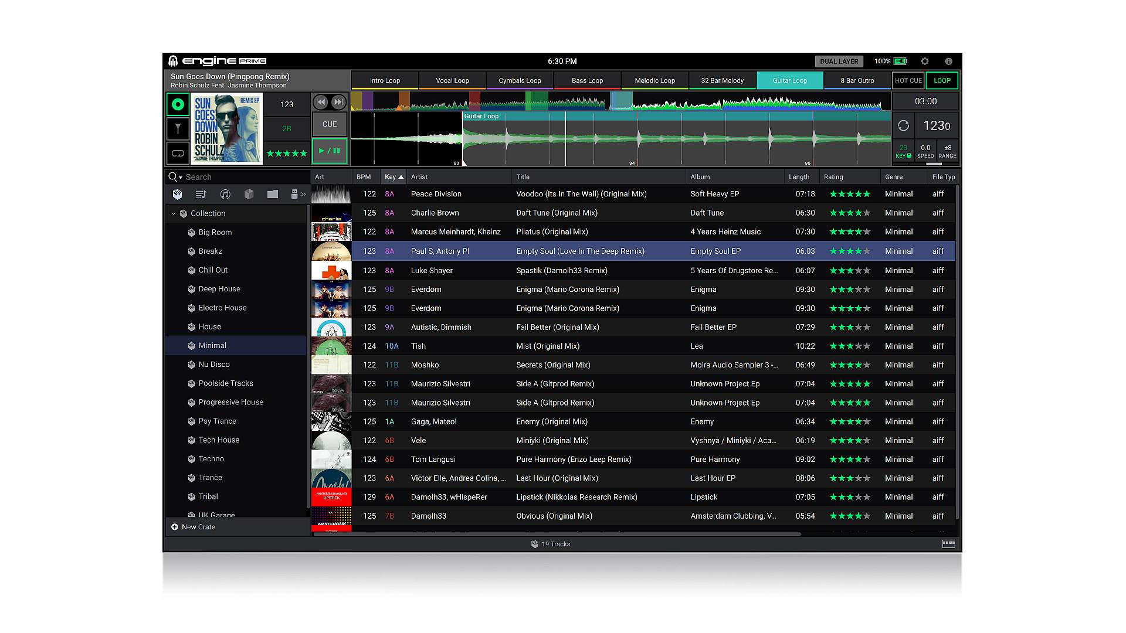Skip to next track button
This screenshot has width=1126, height=633.
click(x=338, y=102)
